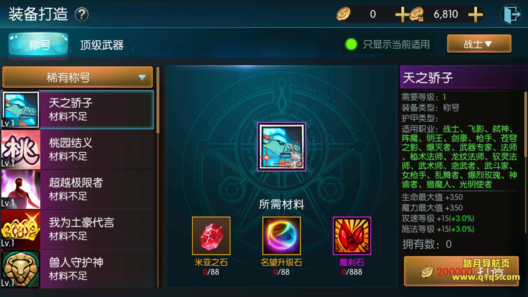Select 桃园结义 in the title list

(77, 149)
